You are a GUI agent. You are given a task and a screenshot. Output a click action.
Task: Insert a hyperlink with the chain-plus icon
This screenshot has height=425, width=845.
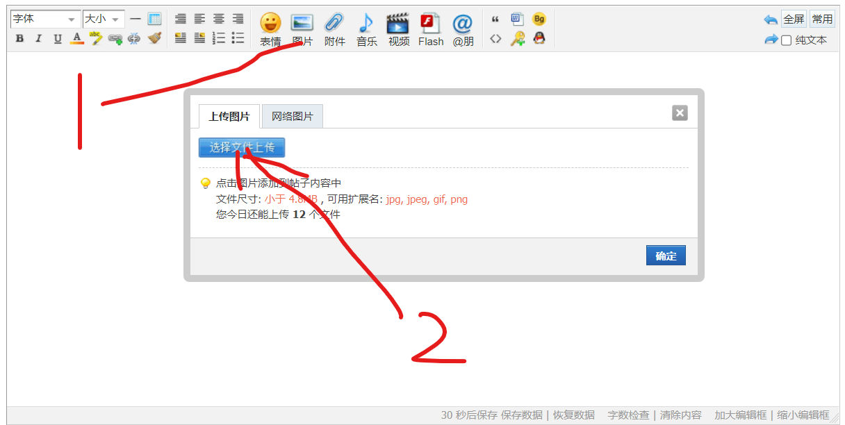115,39
